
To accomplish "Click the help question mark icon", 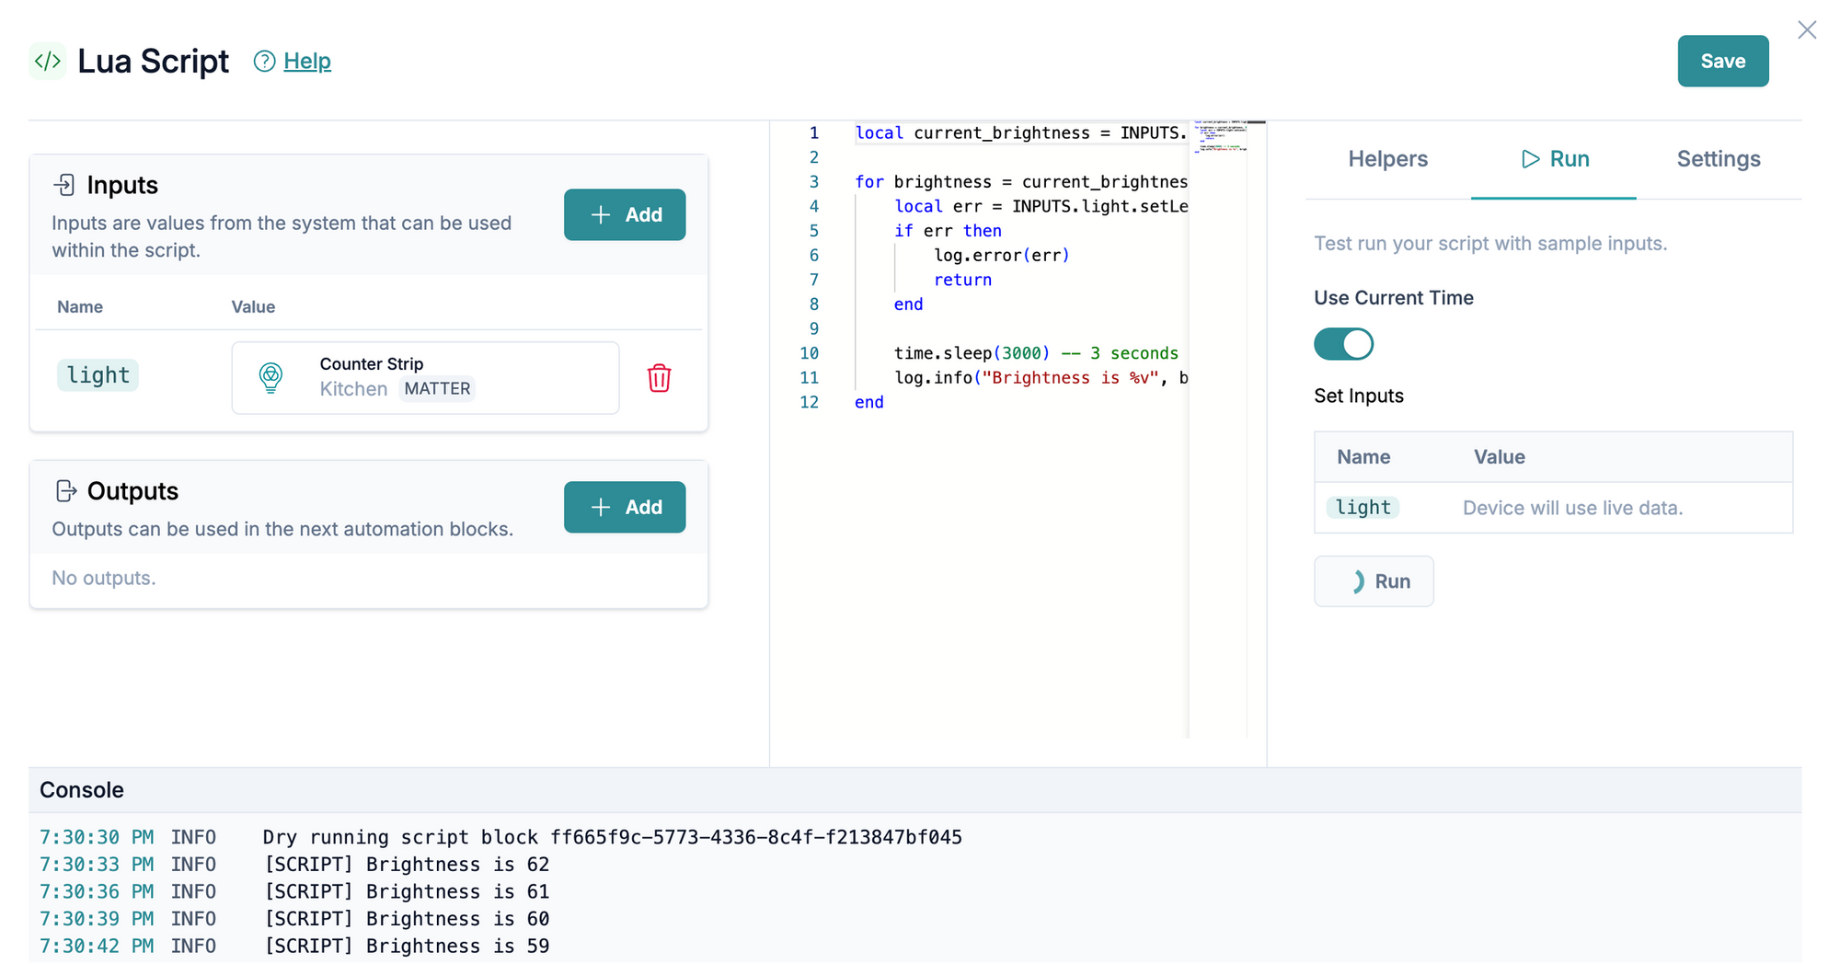I will point(264,62).
